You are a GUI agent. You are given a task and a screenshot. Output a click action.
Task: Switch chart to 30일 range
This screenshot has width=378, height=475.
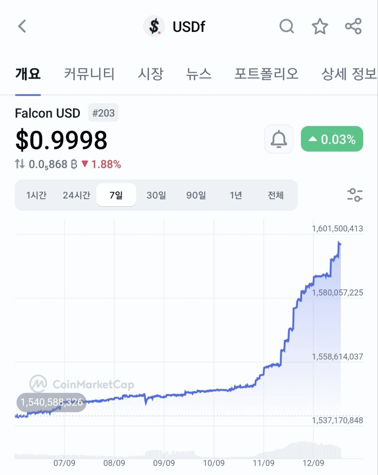156,195
